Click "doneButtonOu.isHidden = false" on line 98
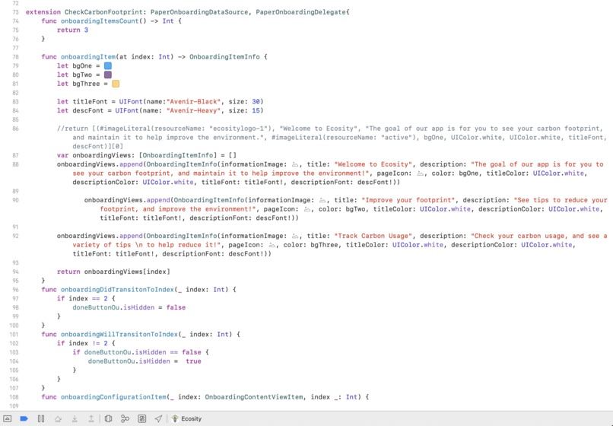Image resolution: width=613 pixels, height=426 pixels. [x=129, y=307]
